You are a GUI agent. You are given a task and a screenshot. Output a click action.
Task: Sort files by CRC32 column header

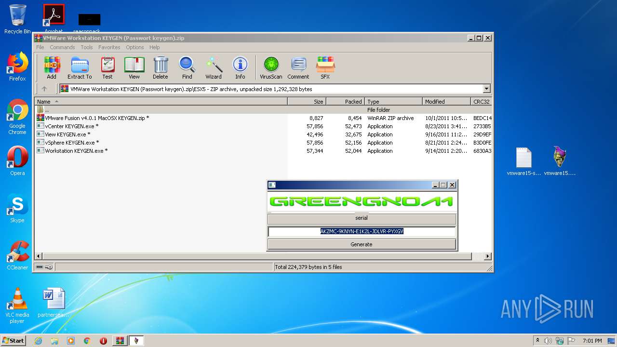[x=482, y=102]
